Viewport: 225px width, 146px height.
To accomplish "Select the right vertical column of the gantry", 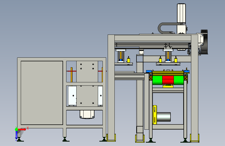I will [195, 88].
